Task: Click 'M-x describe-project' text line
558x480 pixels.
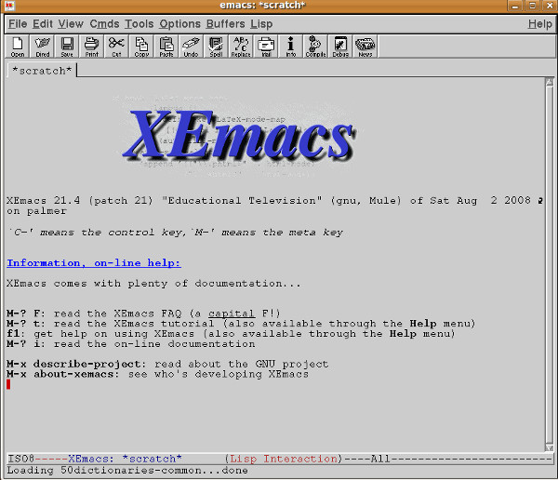Action: (x=167, y=364)
